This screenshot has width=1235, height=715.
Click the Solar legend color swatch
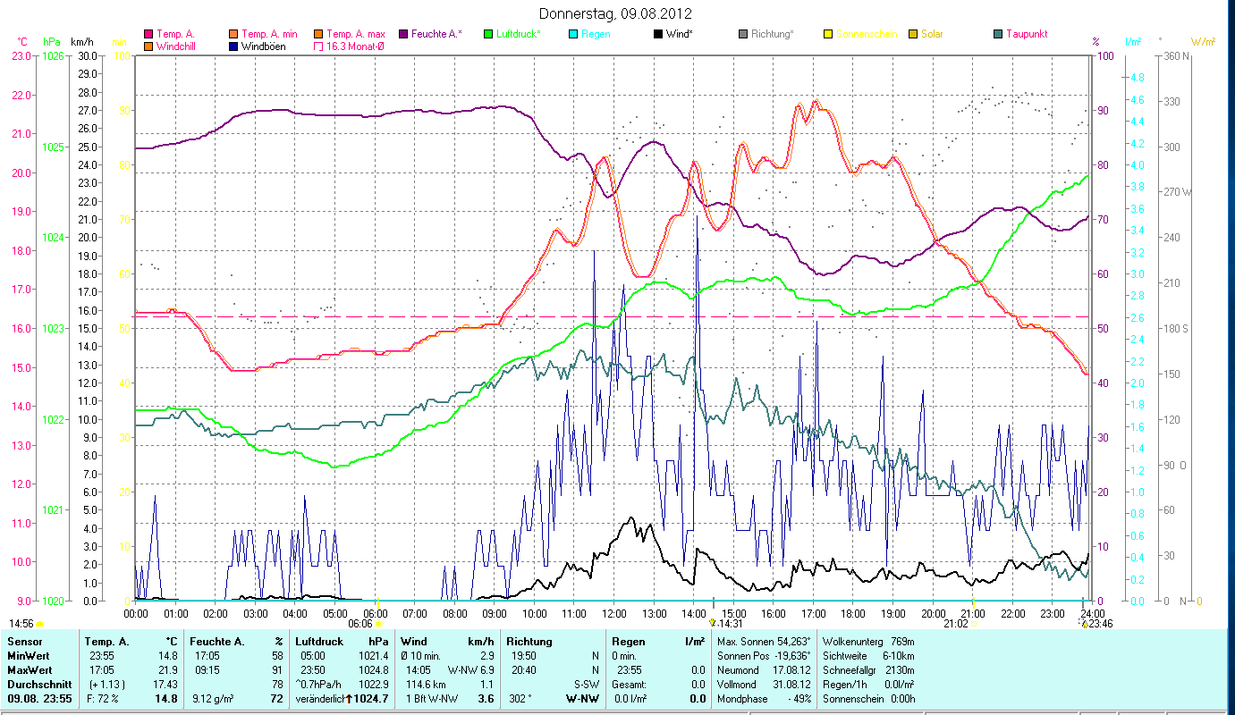point(913,34)
